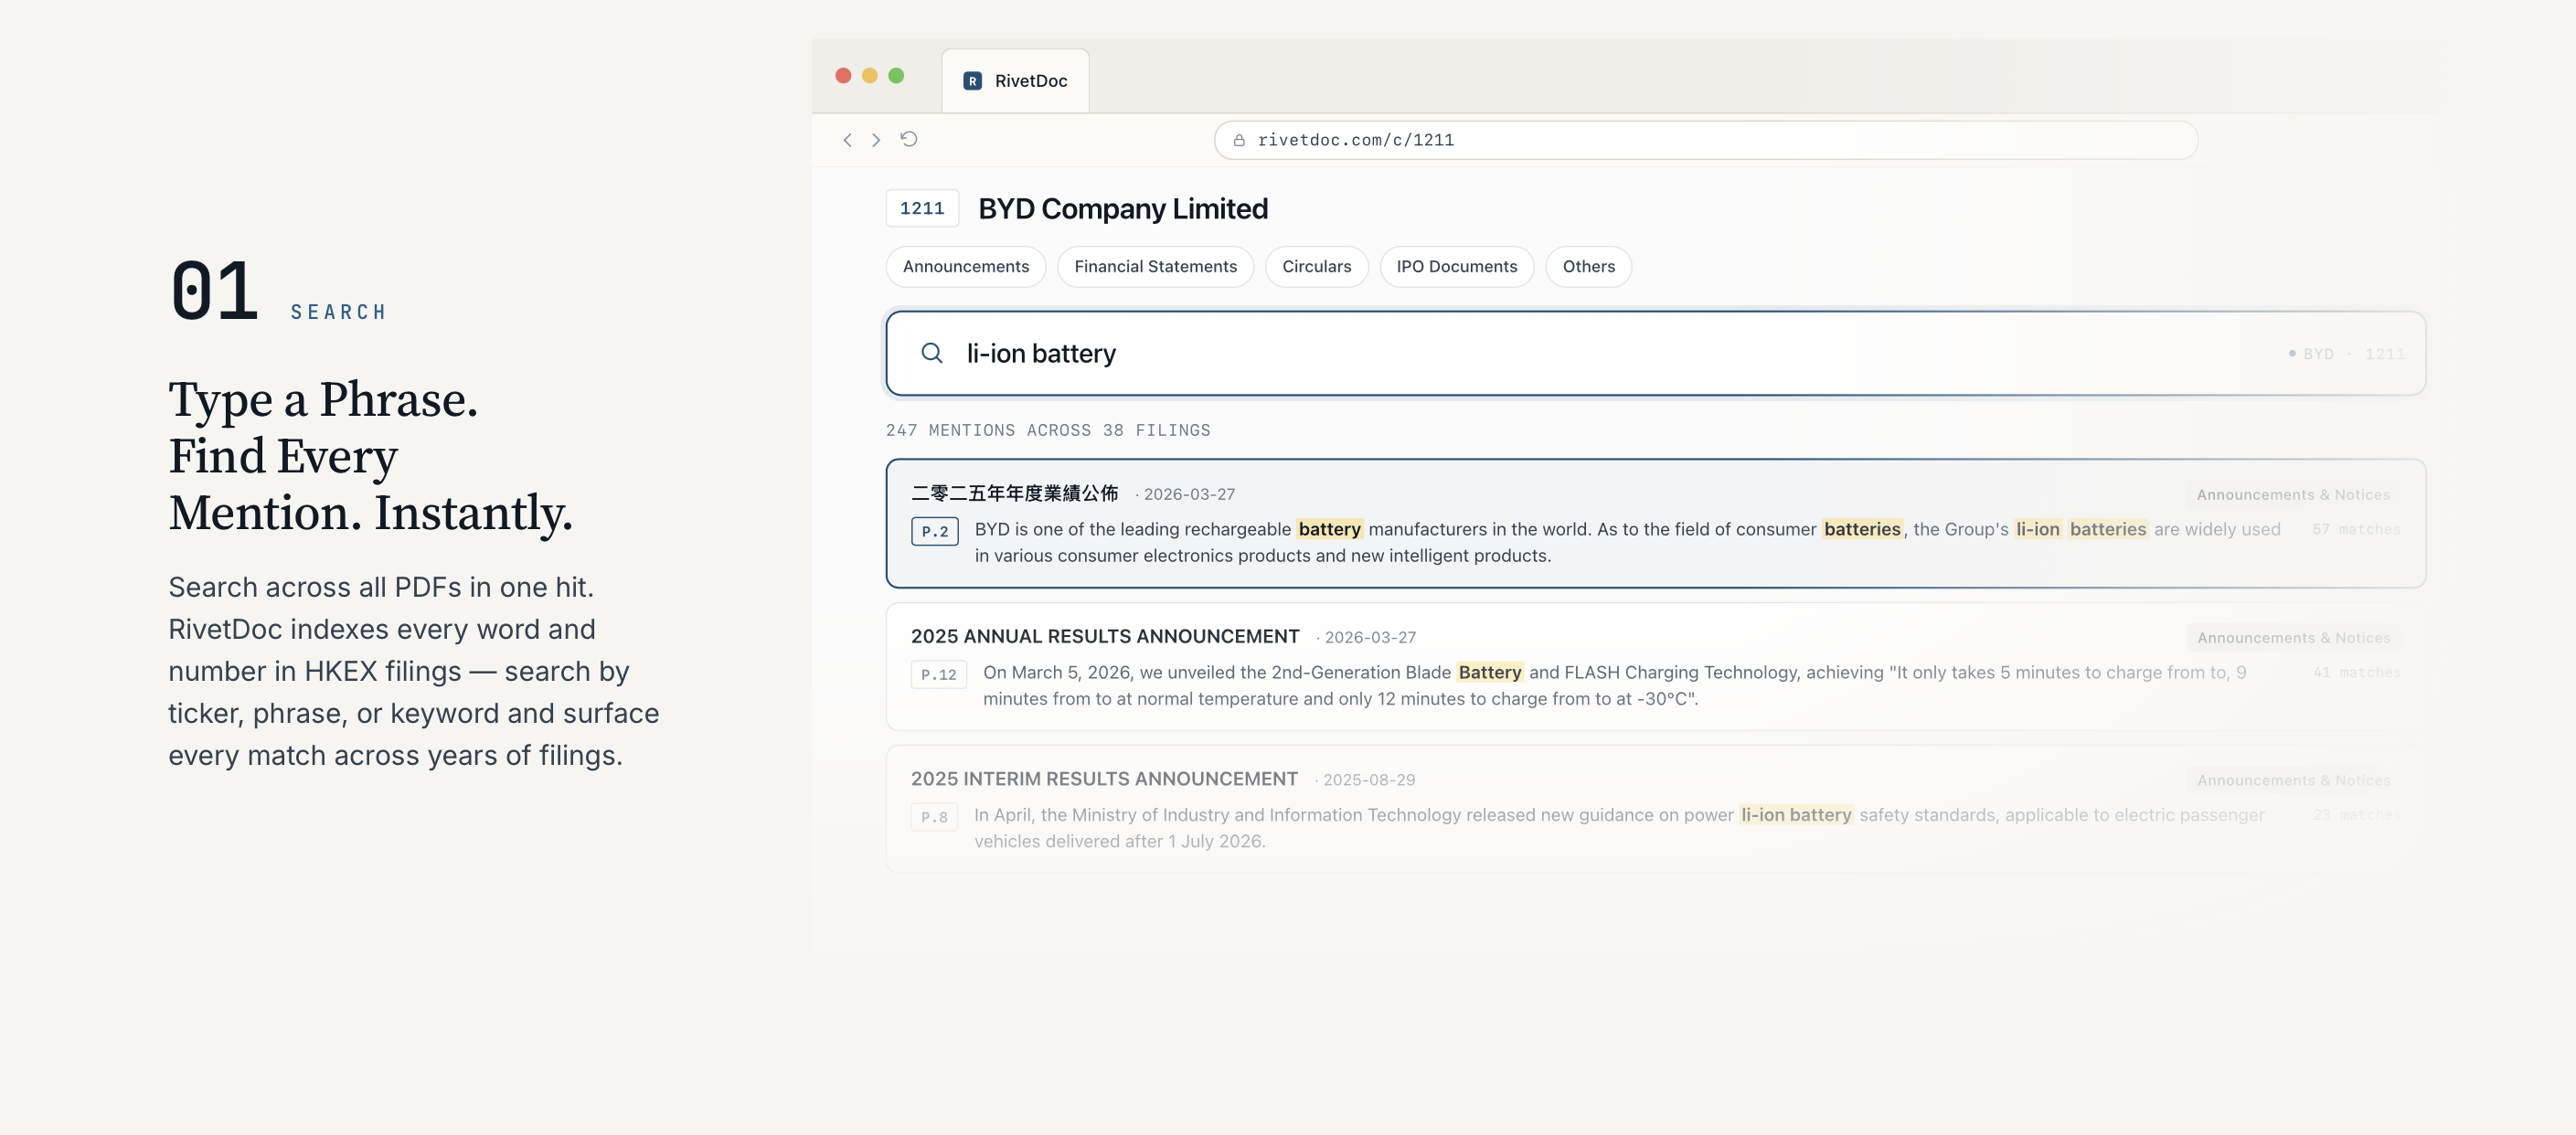Click the 247 MENTIONS ACROSS 38 FILINGS text

pos(1047,430)
